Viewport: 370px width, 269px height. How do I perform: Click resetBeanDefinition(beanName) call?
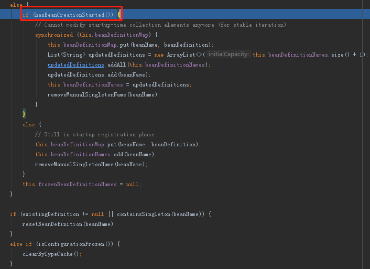68,224
